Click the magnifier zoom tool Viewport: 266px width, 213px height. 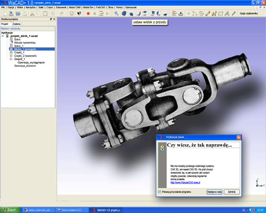116,13
